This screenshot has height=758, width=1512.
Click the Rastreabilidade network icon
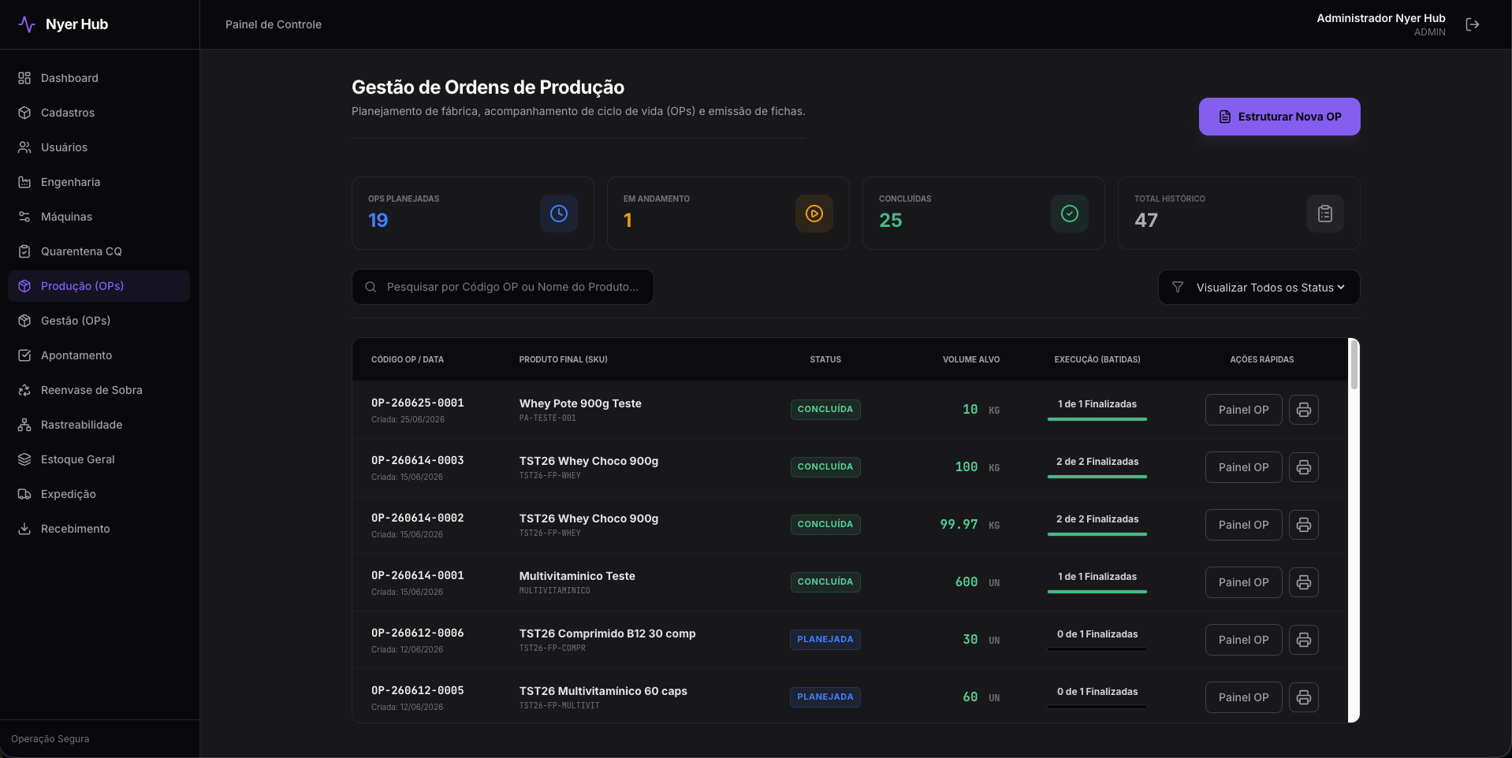coord(24,425)
